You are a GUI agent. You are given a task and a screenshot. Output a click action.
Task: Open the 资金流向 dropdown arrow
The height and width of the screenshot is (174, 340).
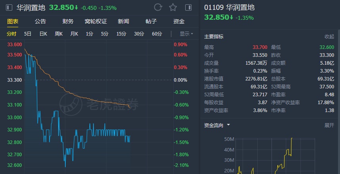point(228,125)
